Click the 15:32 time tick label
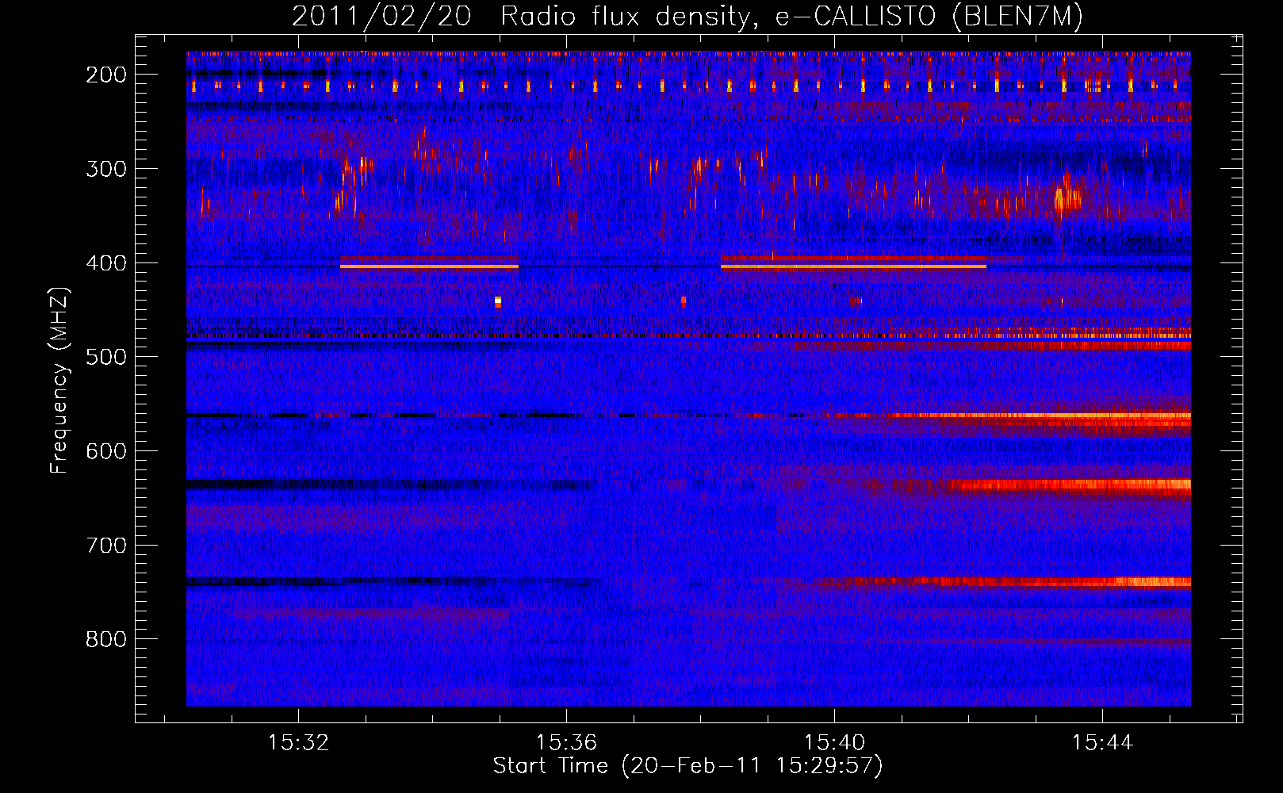Viewport: 1283px width, 793px height. (298, 743)
